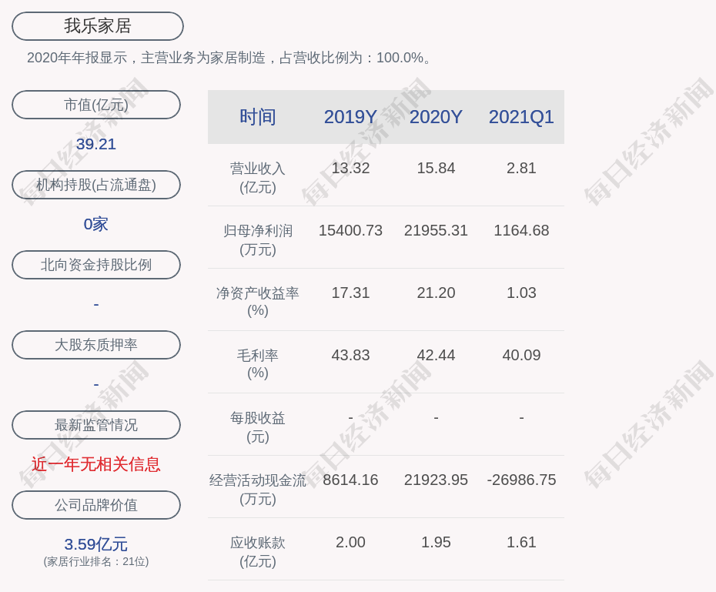Click the 时间 table header
Viewport: 716px width, 592px height.
tap(258, 117)
